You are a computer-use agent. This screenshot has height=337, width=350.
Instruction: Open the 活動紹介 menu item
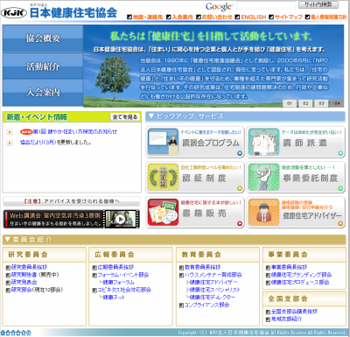pos(43,67)
